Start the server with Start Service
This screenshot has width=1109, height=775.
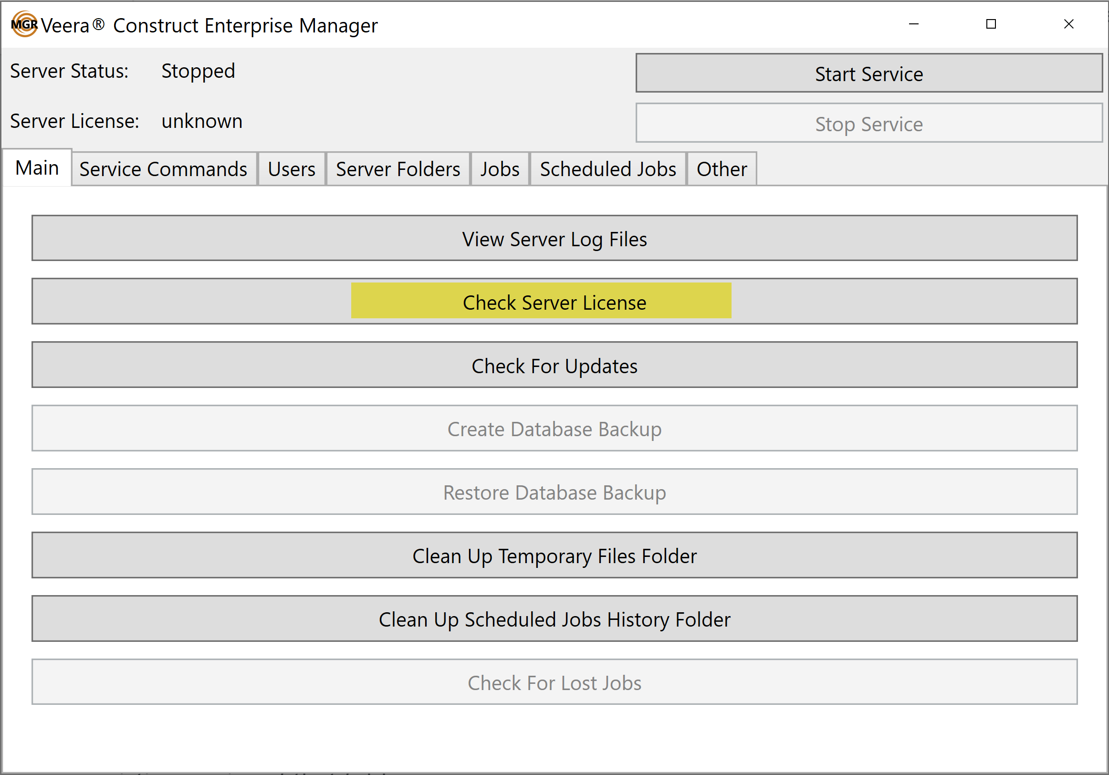[x=869, y=73]
